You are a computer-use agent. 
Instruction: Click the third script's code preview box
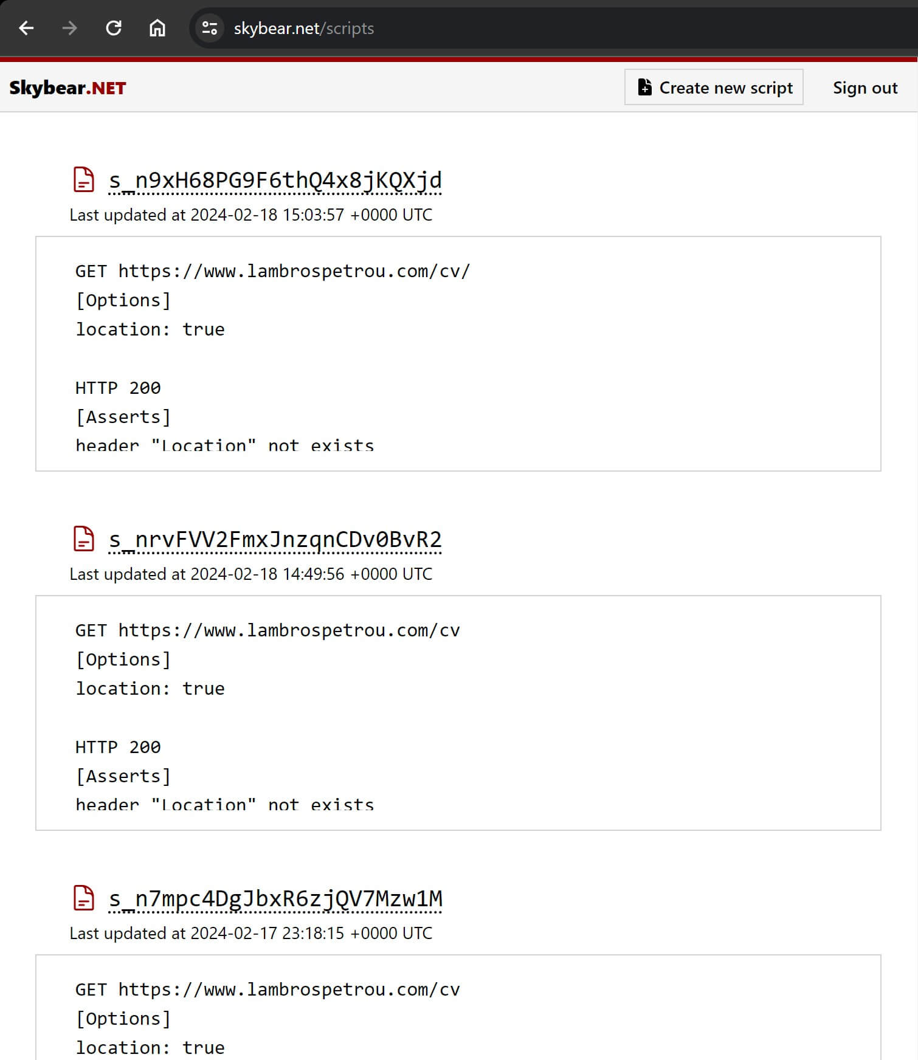pyautogui.click(x=458, y=1009)
